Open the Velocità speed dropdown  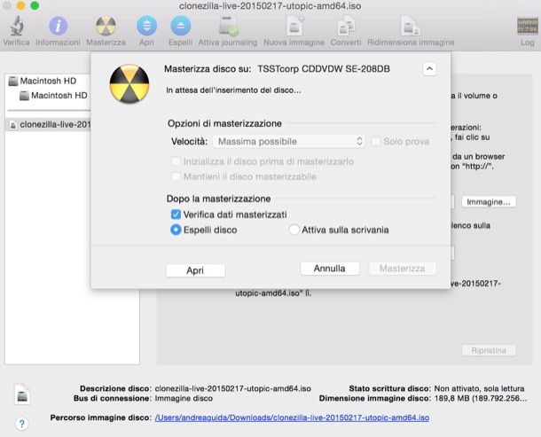[289, 141]
